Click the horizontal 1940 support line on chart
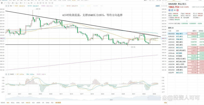 point(76,45)
